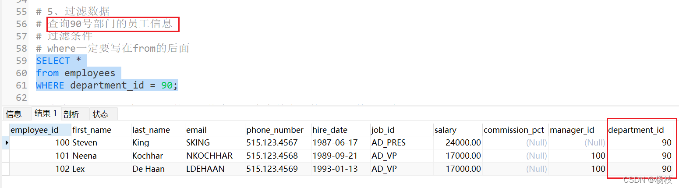Click the AD_PRES job_id cell
The width and height of the screenshot is (679, 188).
[x=388, y=143]
